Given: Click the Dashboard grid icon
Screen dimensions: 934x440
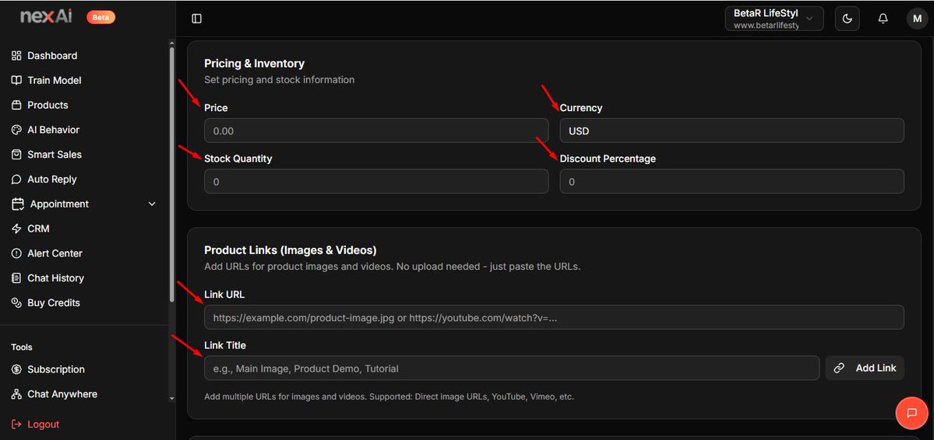Looking at the screenshot, I should pos(16,55).
